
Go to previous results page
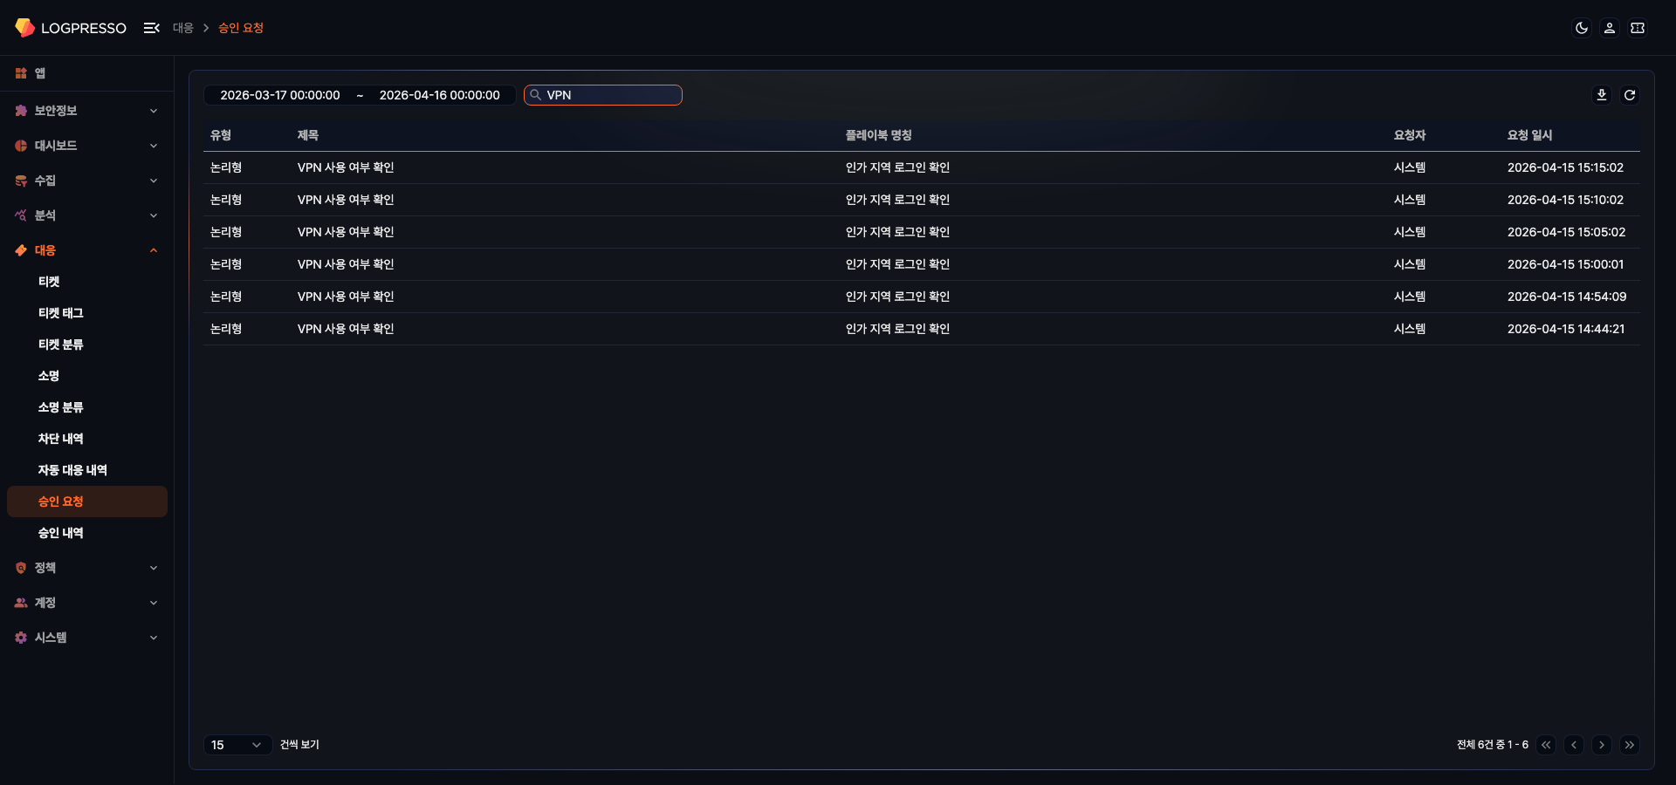pyautogui.click(x=1573, y=745)
